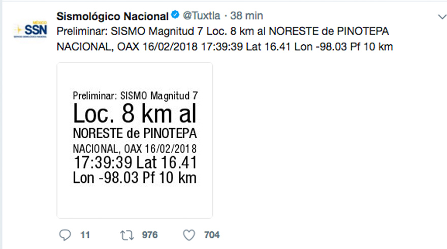
Task: Visit the @Tuxtla handle
Action: (201, 16)
